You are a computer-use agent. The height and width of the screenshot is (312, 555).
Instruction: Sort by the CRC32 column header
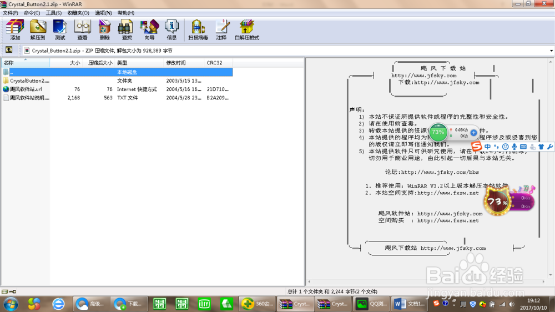coord(218,63)
